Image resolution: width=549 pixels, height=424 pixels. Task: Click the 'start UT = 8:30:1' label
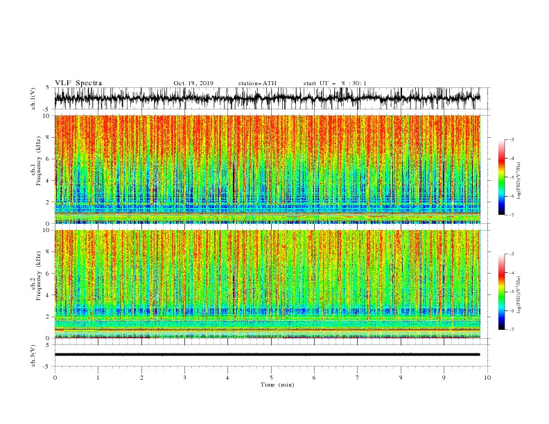[335, 83]
